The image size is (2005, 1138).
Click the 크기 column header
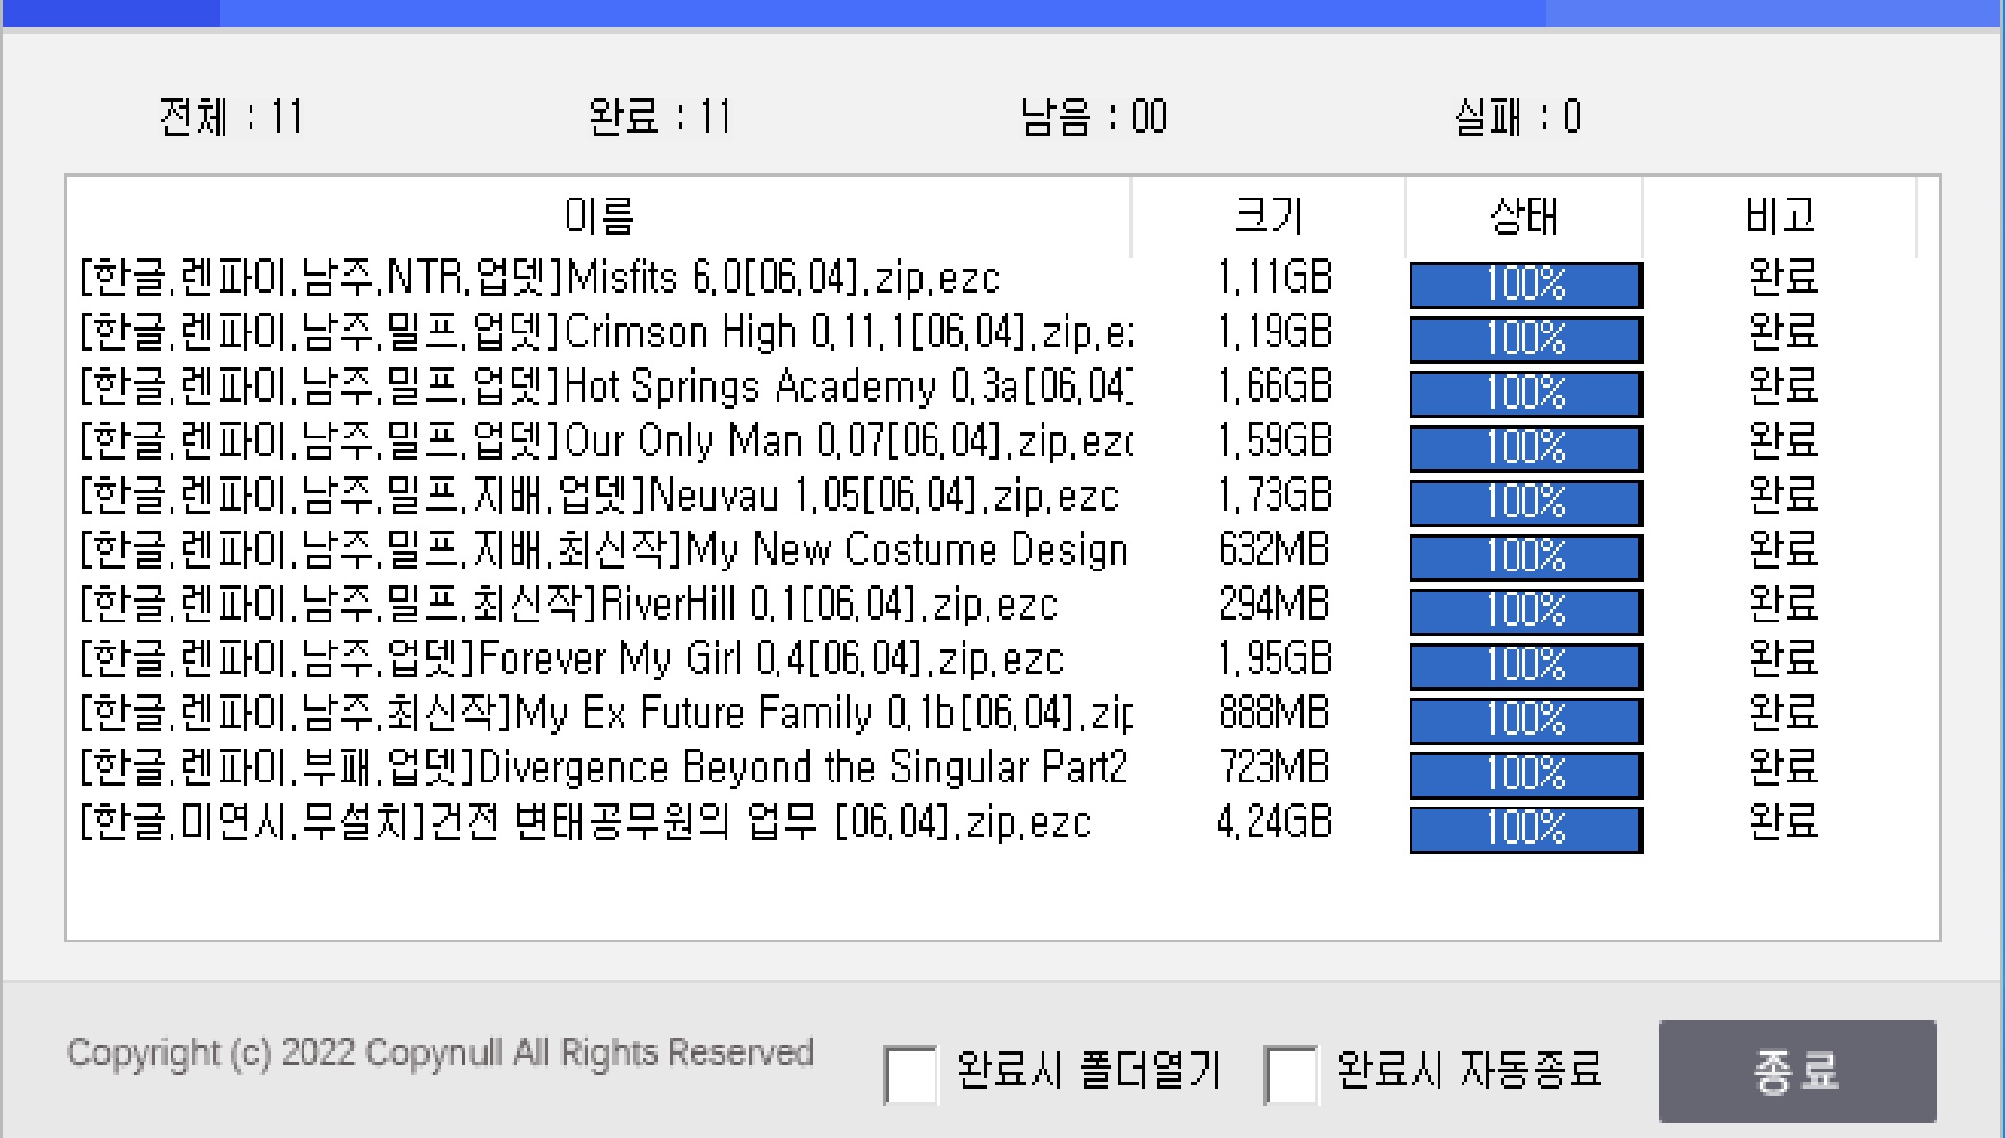[x=1268, y=216]
